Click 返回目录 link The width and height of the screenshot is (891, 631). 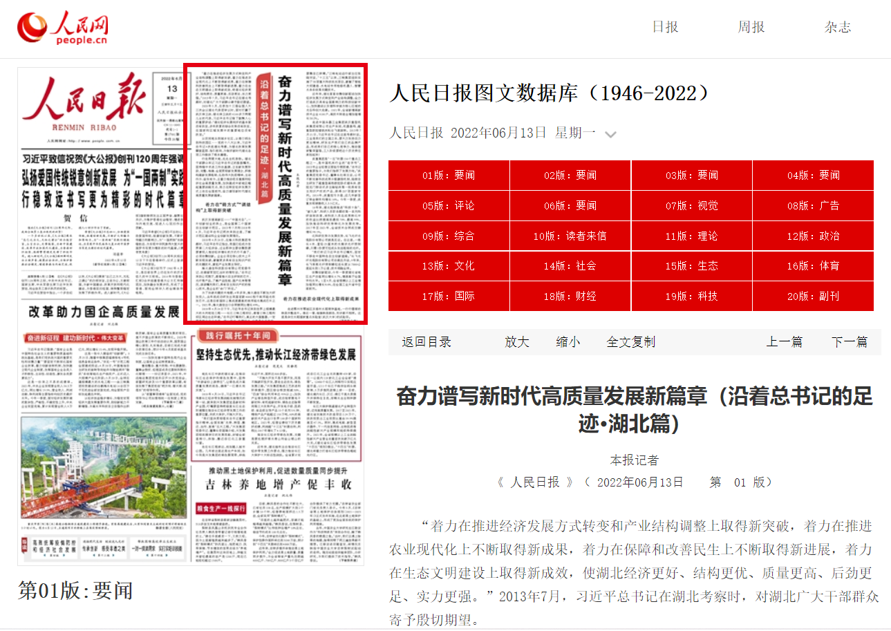click(426, 342)
